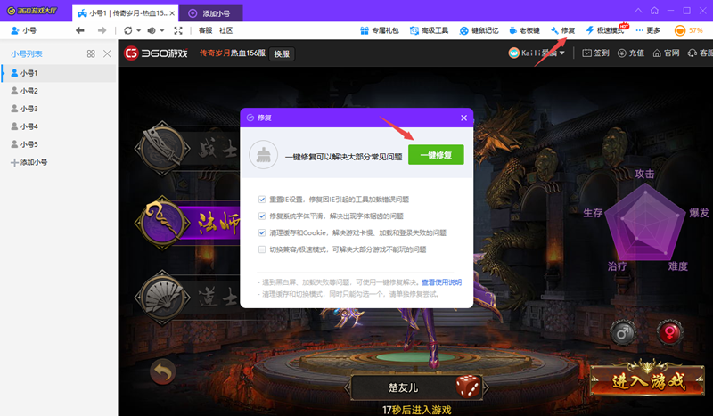Go to the game hall home icon
Image resolution: width=713 pixels, height=416 pixels.
click(654, 11)
